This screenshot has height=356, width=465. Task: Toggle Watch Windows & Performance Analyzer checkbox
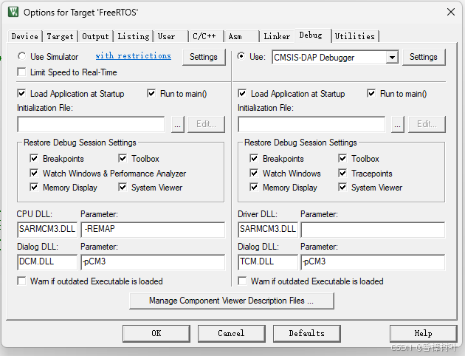[x=34, y=173]
